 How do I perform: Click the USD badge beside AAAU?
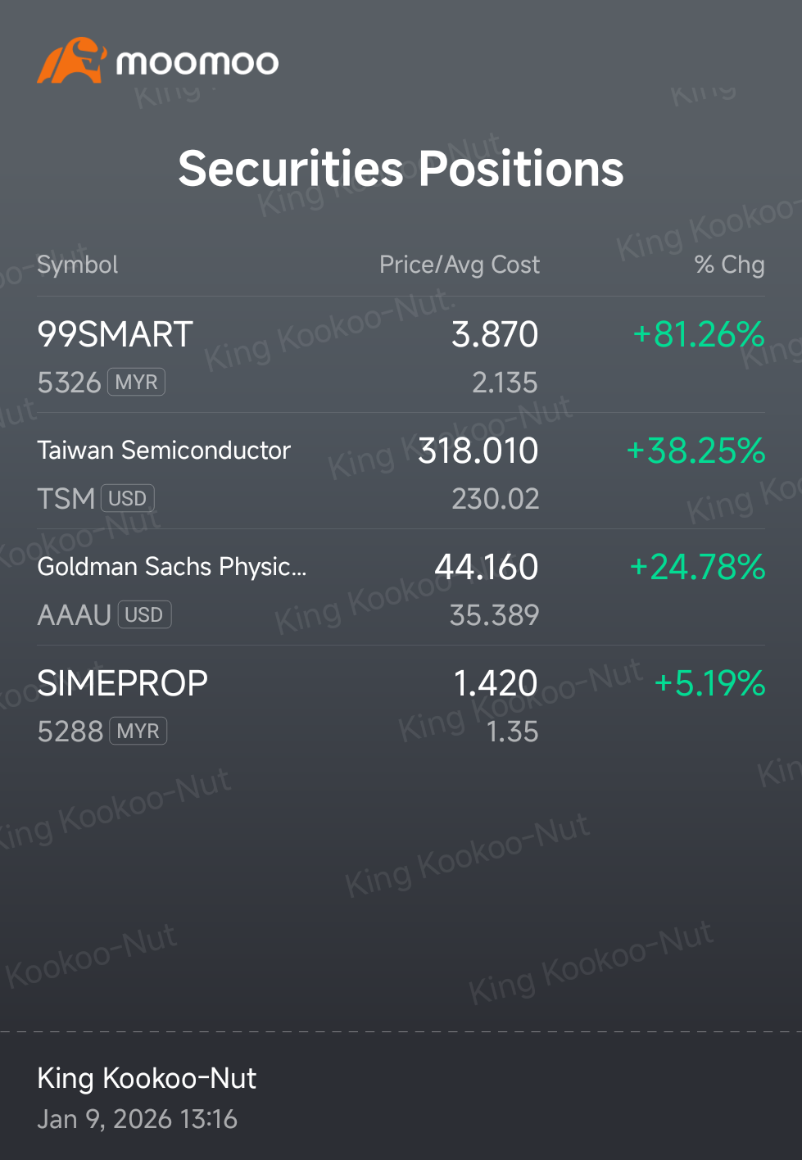[x=144, y=614]
